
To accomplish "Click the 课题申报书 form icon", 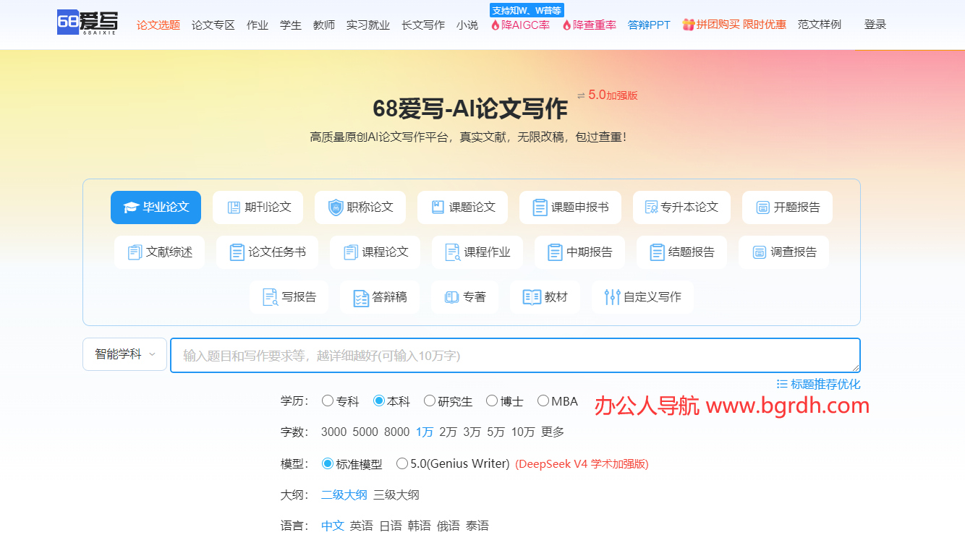I will click(540, 207).
